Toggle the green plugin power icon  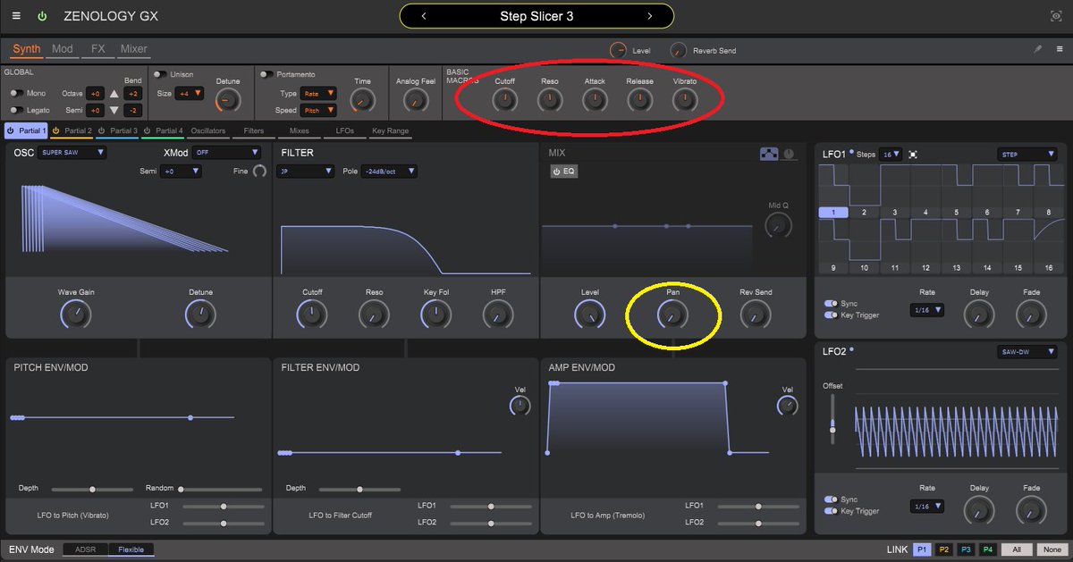(x=42, y=16)
